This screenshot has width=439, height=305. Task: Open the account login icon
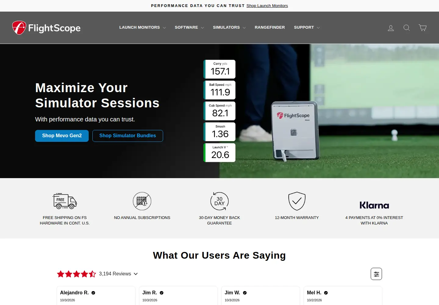[391, 28]
